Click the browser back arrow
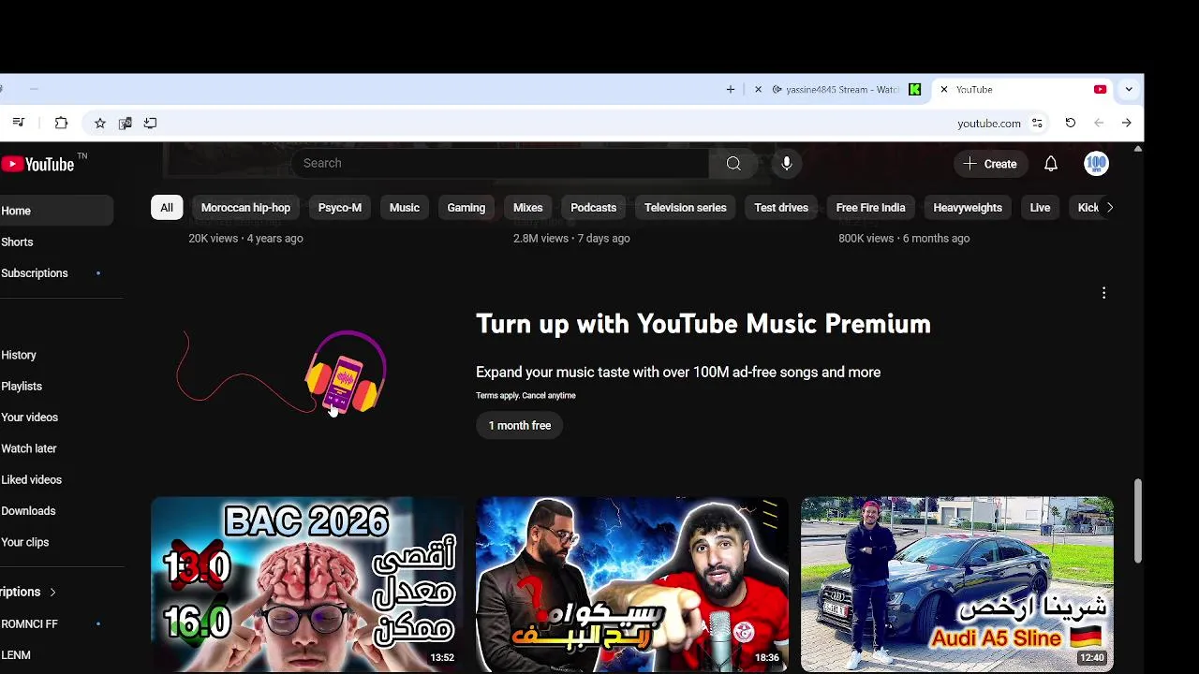 [x=1099, y=123]
